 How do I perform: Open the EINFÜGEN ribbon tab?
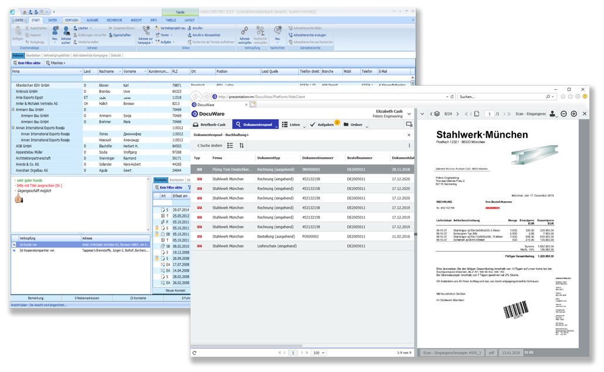tap(72, 20)
